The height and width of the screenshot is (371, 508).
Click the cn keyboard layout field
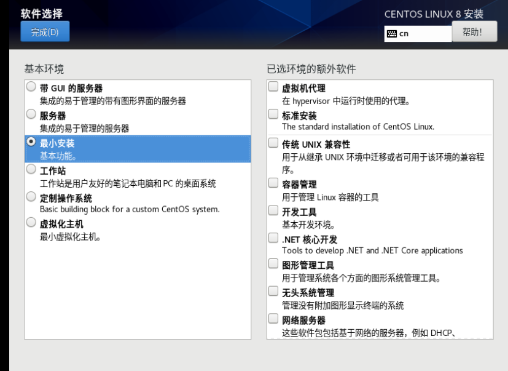[418, 34]
